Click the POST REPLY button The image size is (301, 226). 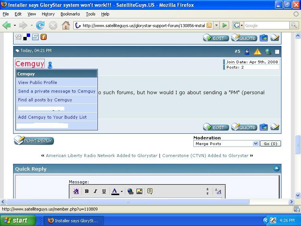(34, 140)
